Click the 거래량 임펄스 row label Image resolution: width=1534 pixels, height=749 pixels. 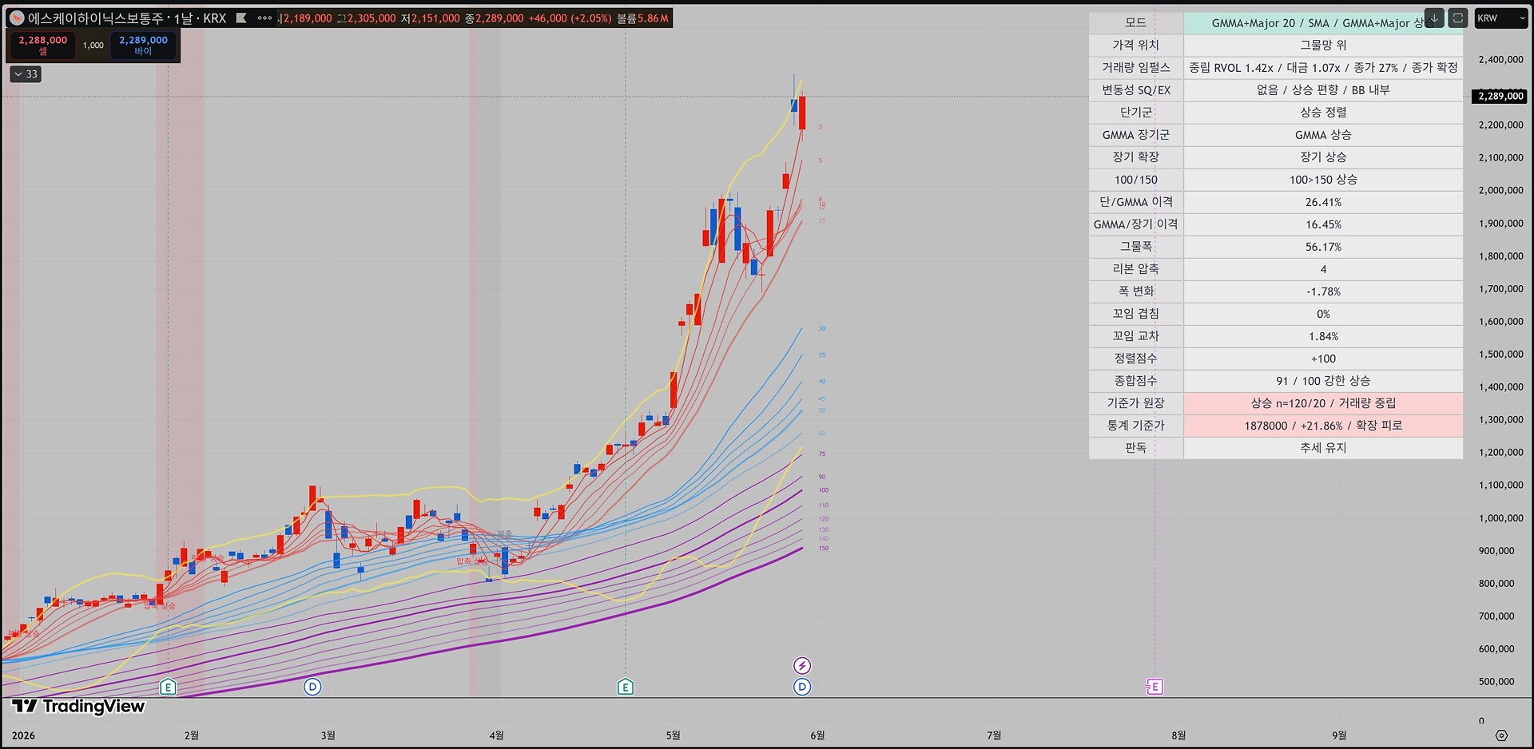(x=1135, y=68)
